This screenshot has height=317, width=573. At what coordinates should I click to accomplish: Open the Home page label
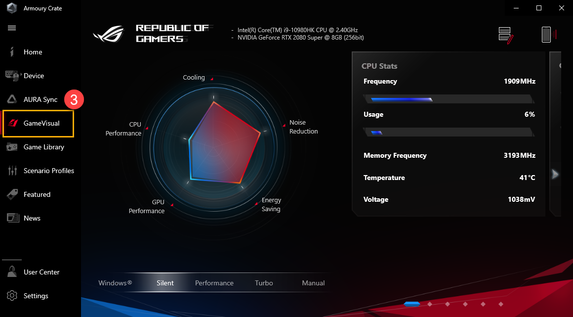coord(33,52)
